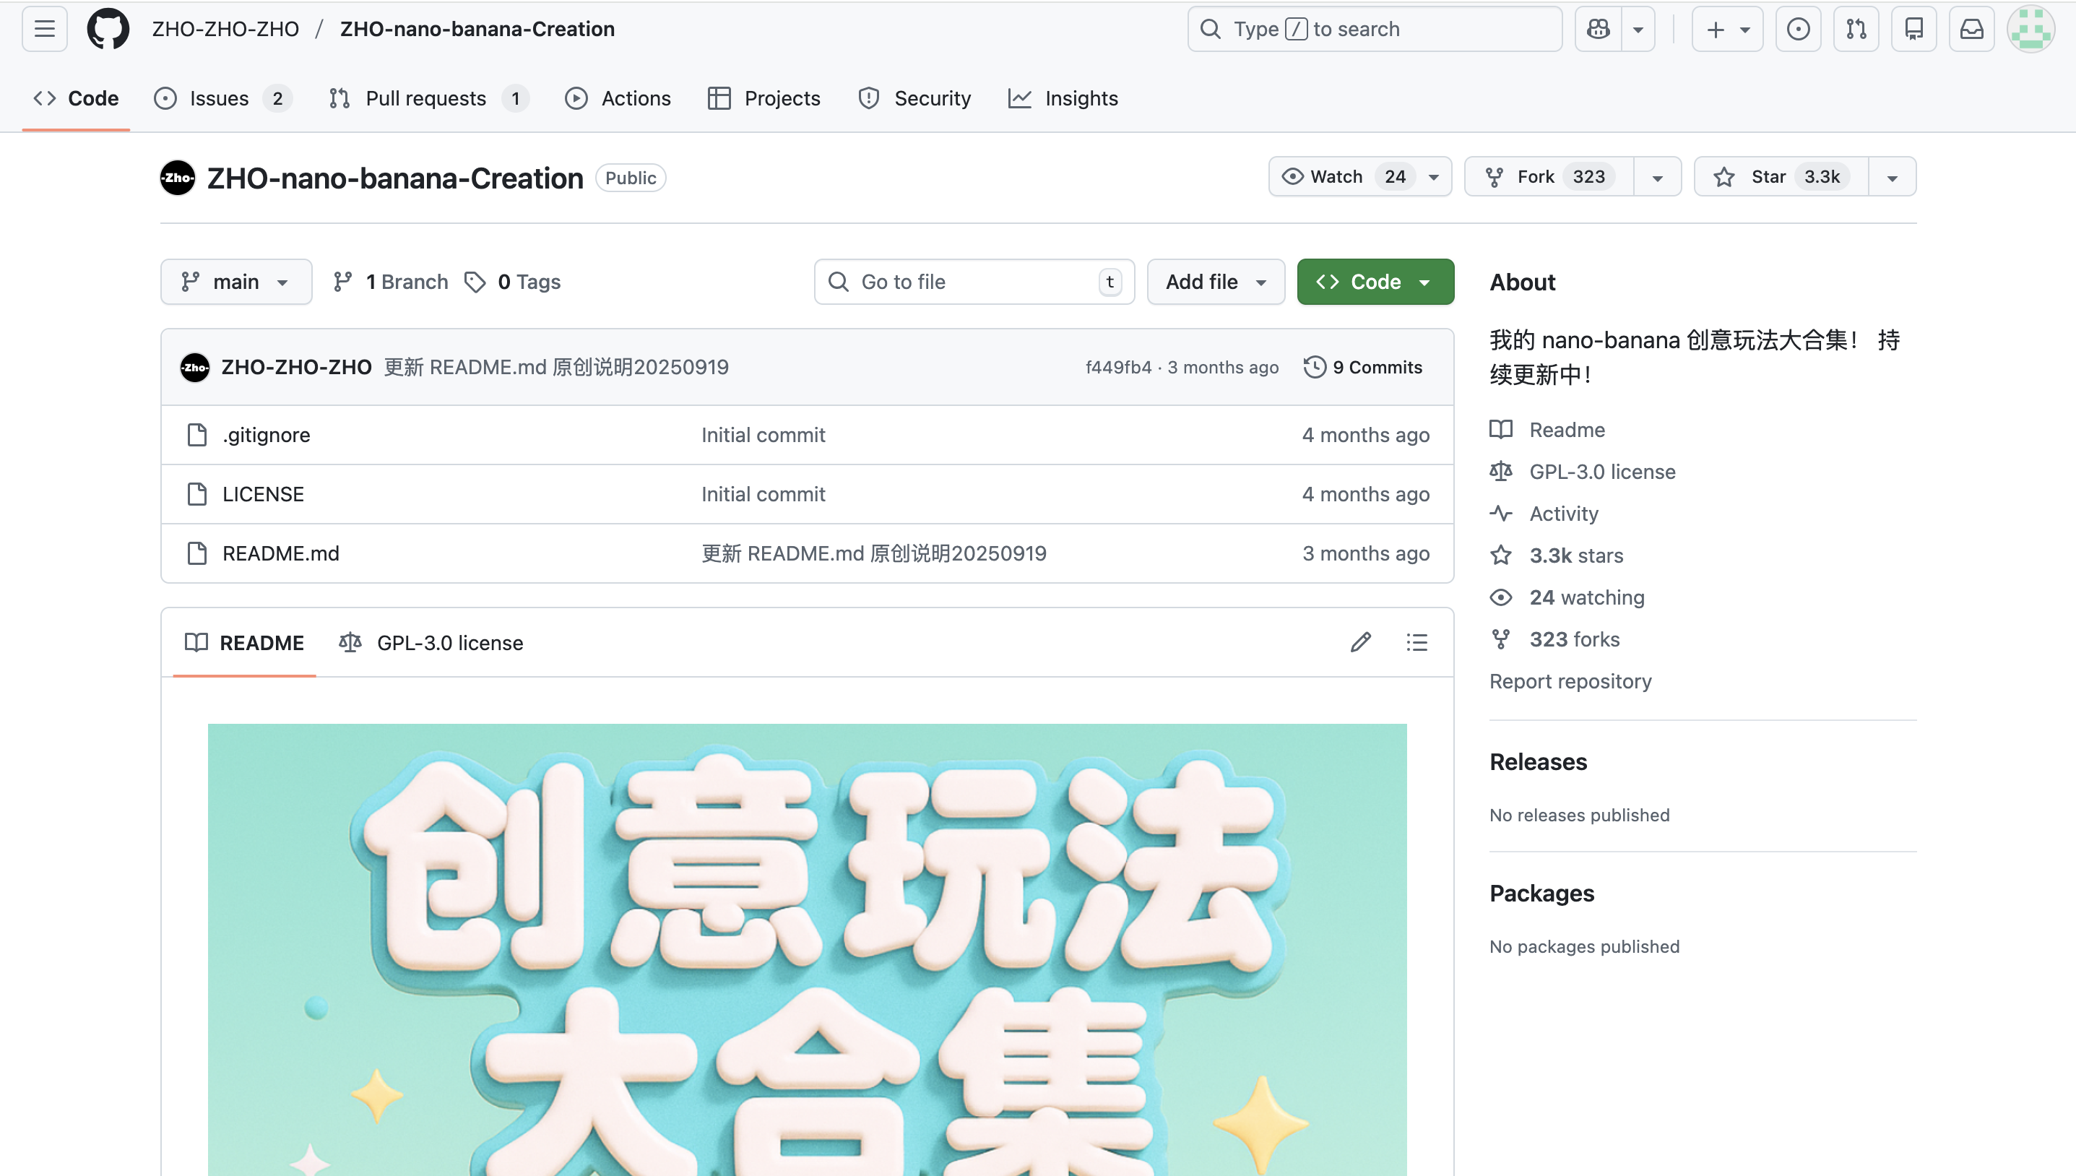Click the GitHub logo home icon
This screenshot has height=1176, width=2076.
108,29
